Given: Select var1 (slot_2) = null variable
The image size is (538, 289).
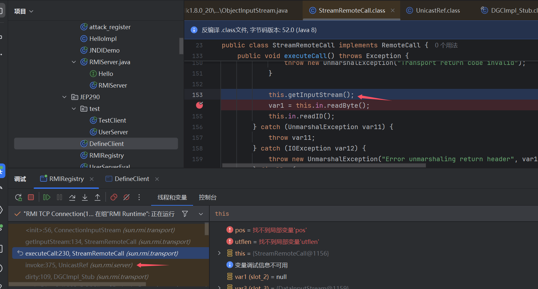Looking at the screenshot, I should click(x=257, y=277).
